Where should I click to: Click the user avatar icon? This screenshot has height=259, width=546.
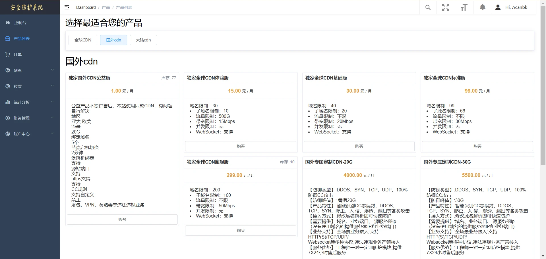498,7
